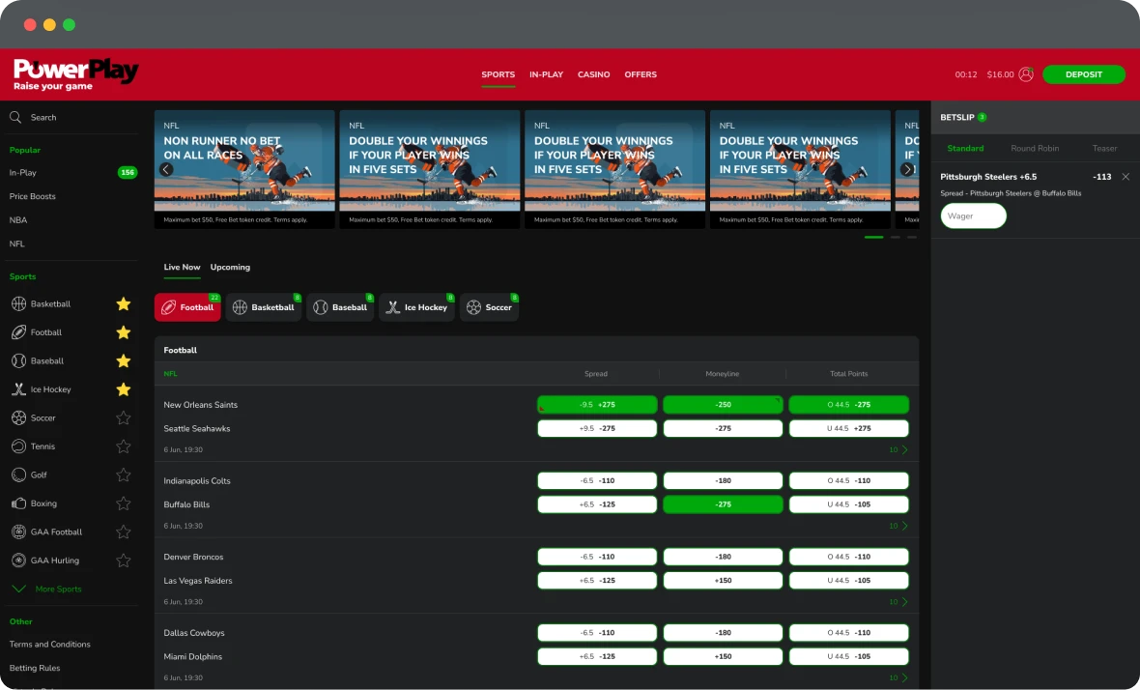Filter live events by Ice Hockey chip
This screenshot has width=1140, height=690.
(x=417, y=307)
